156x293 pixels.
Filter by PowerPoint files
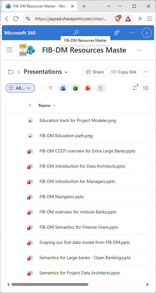(x=88, y=88)
